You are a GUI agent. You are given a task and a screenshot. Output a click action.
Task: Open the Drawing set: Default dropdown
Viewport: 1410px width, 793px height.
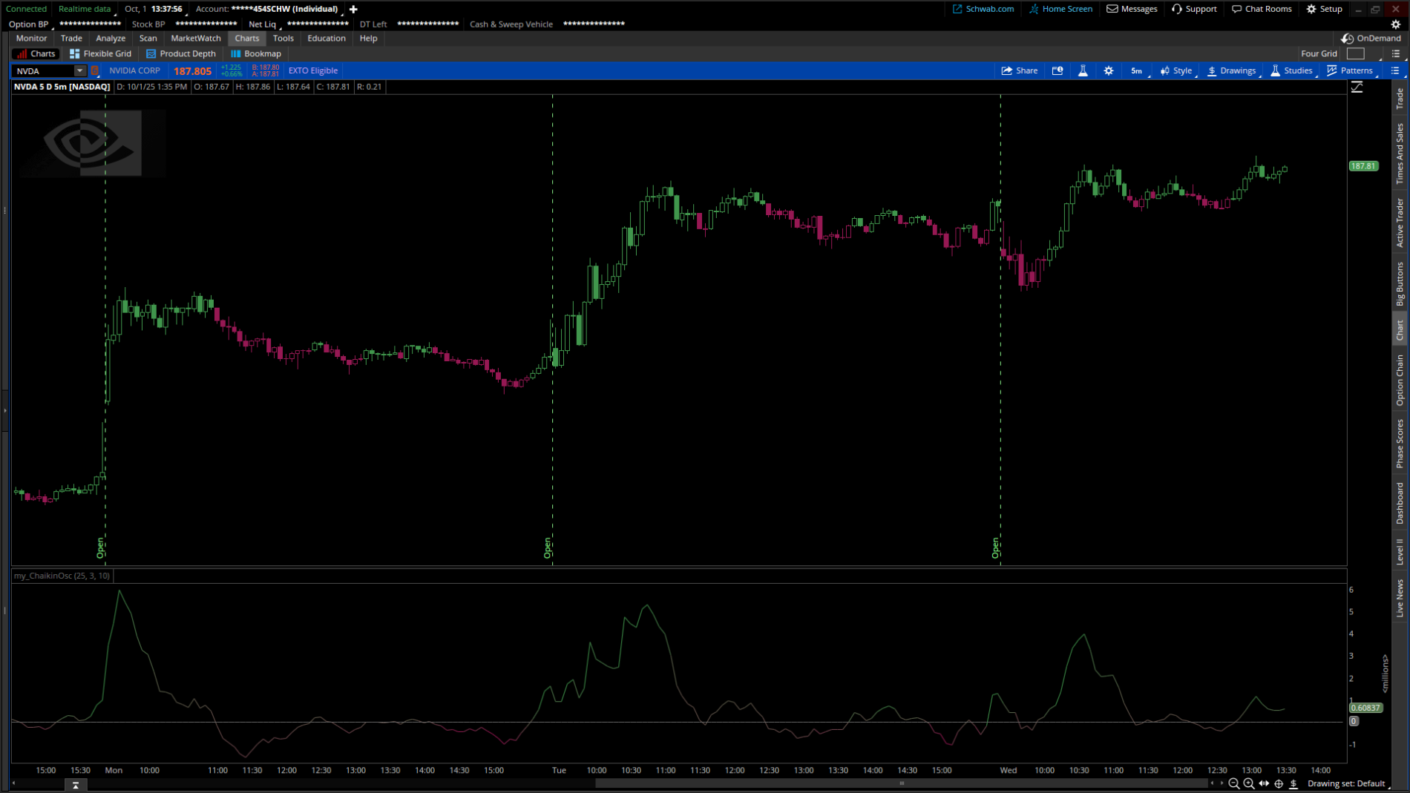(1348, 783)
